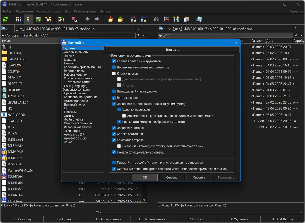Click the left panel root '\' button
Image resolution: width=305 pixels, height=223 pixels.
[x=138, y=29]
